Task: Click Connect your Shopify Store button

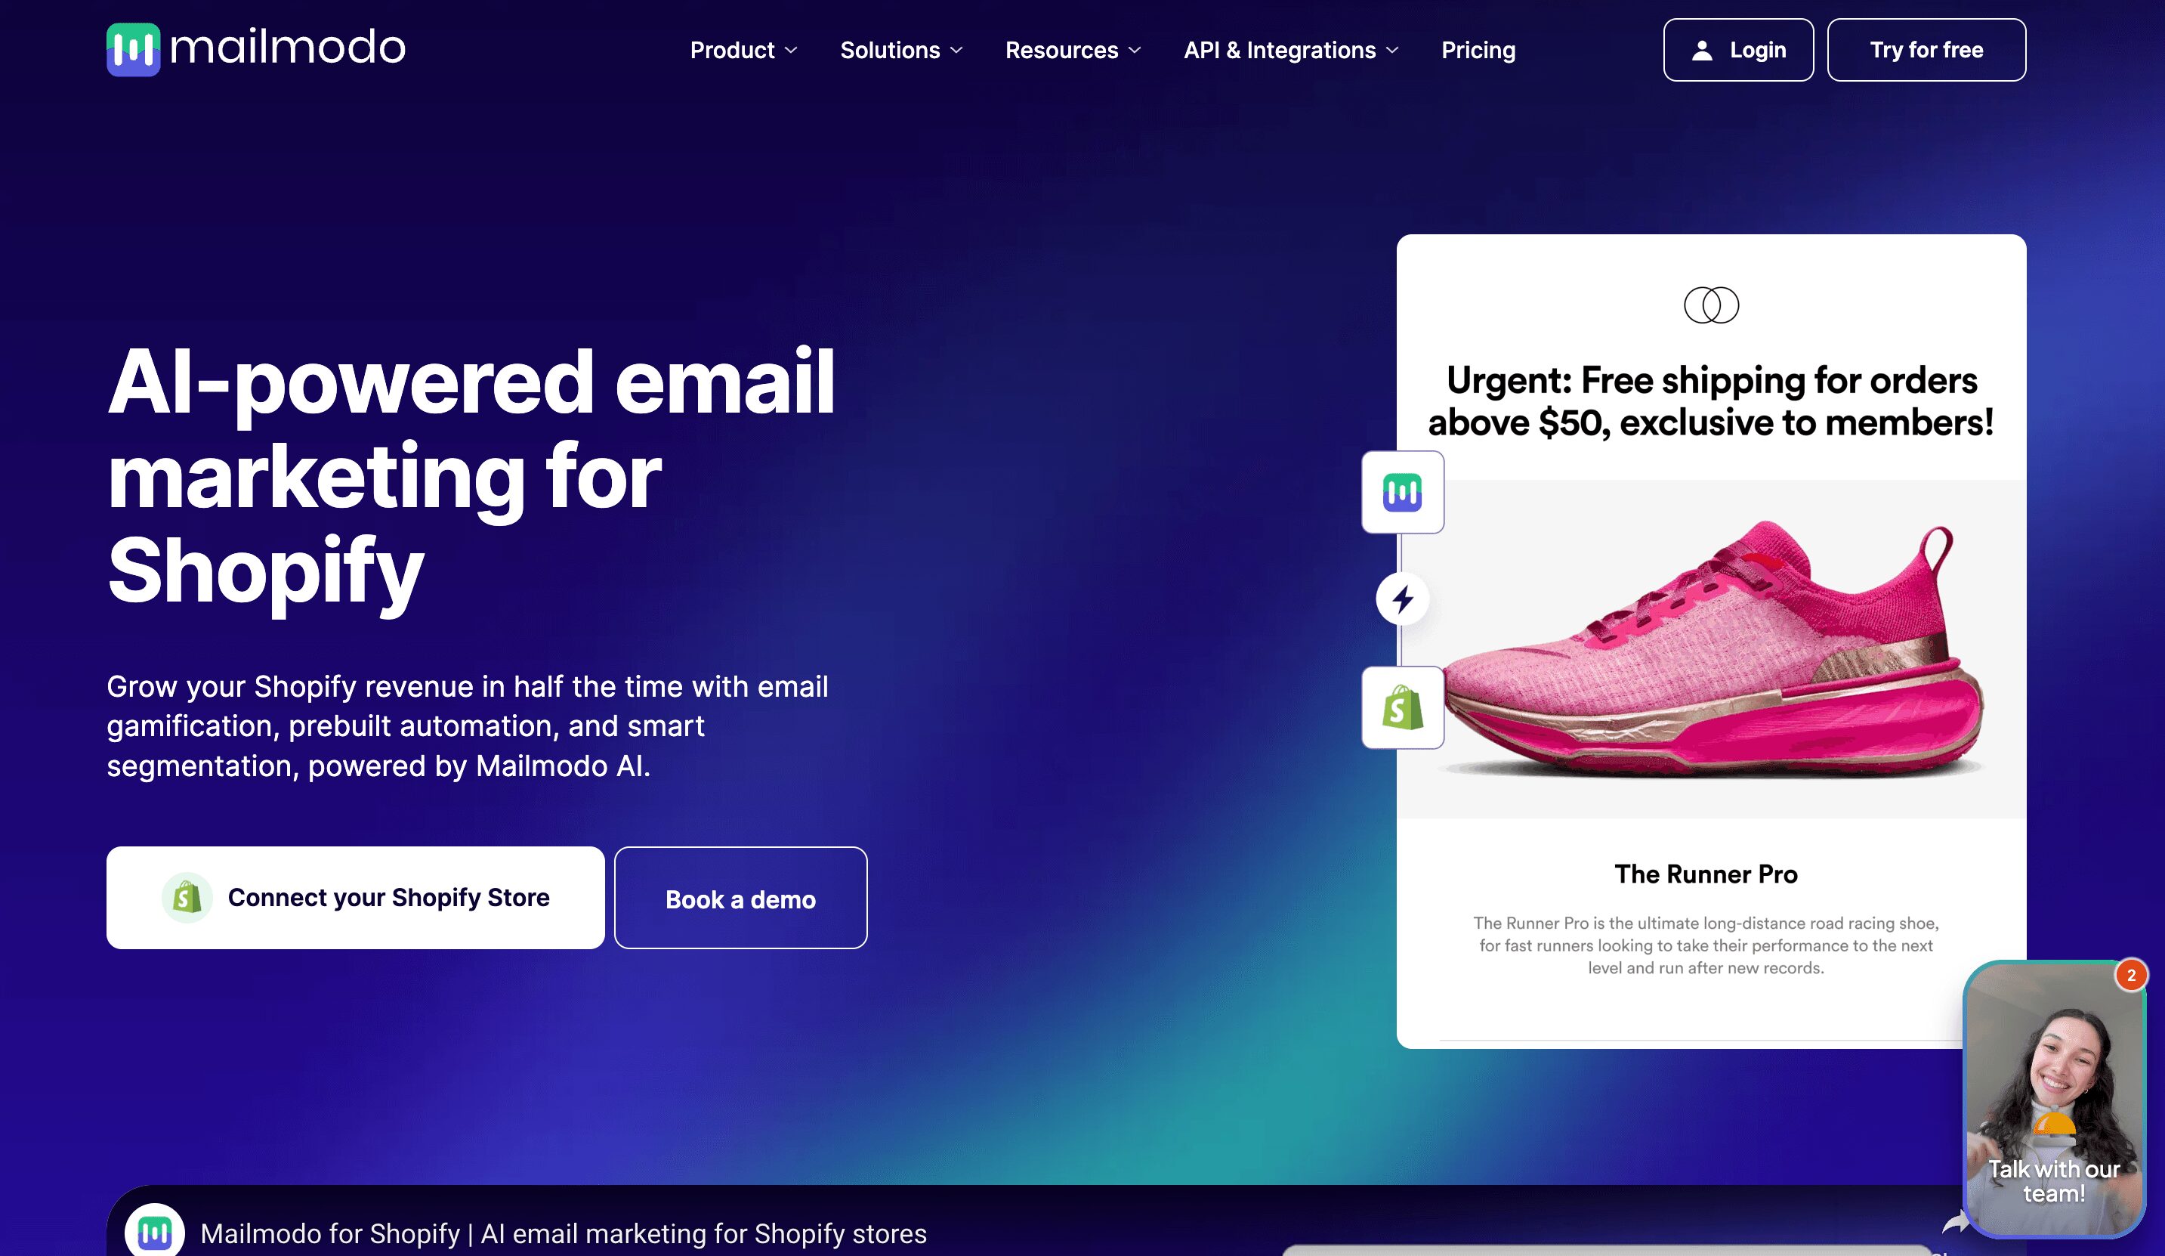Action: coord(356,897)
